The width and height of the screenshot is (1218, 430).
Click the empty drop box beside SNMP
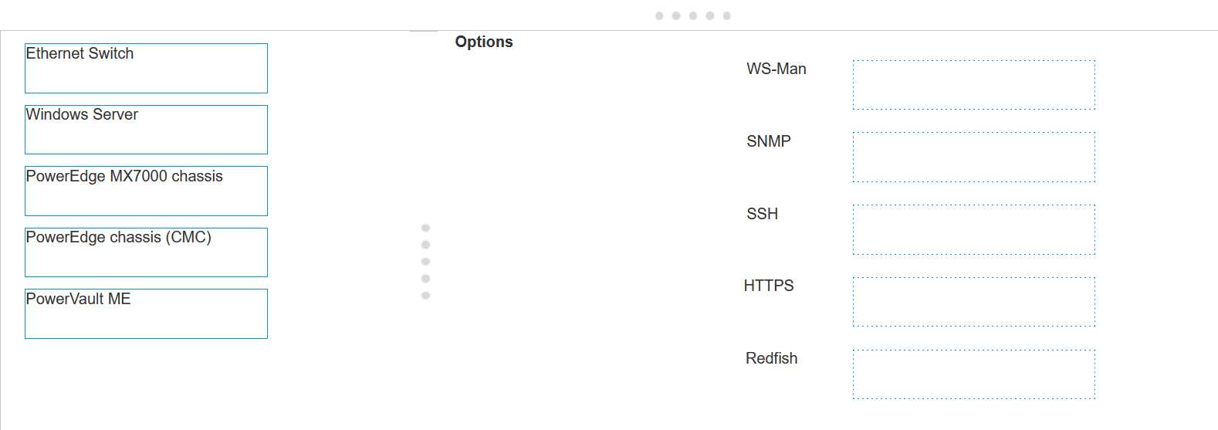tap(973, 157)
